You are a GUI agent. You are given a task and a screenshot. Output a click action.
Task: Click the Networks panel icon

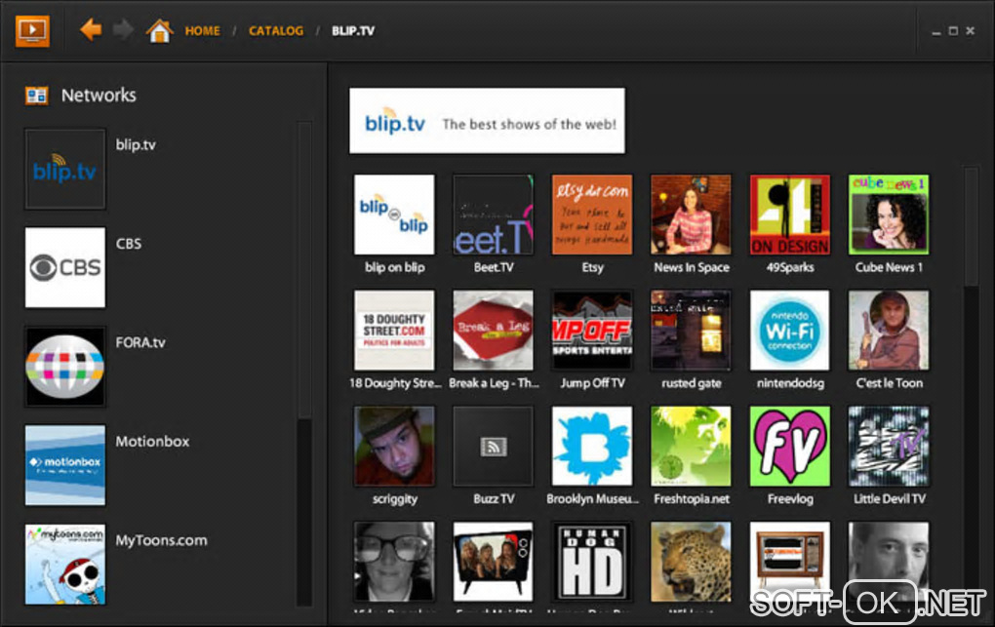[x=36, y=96]
